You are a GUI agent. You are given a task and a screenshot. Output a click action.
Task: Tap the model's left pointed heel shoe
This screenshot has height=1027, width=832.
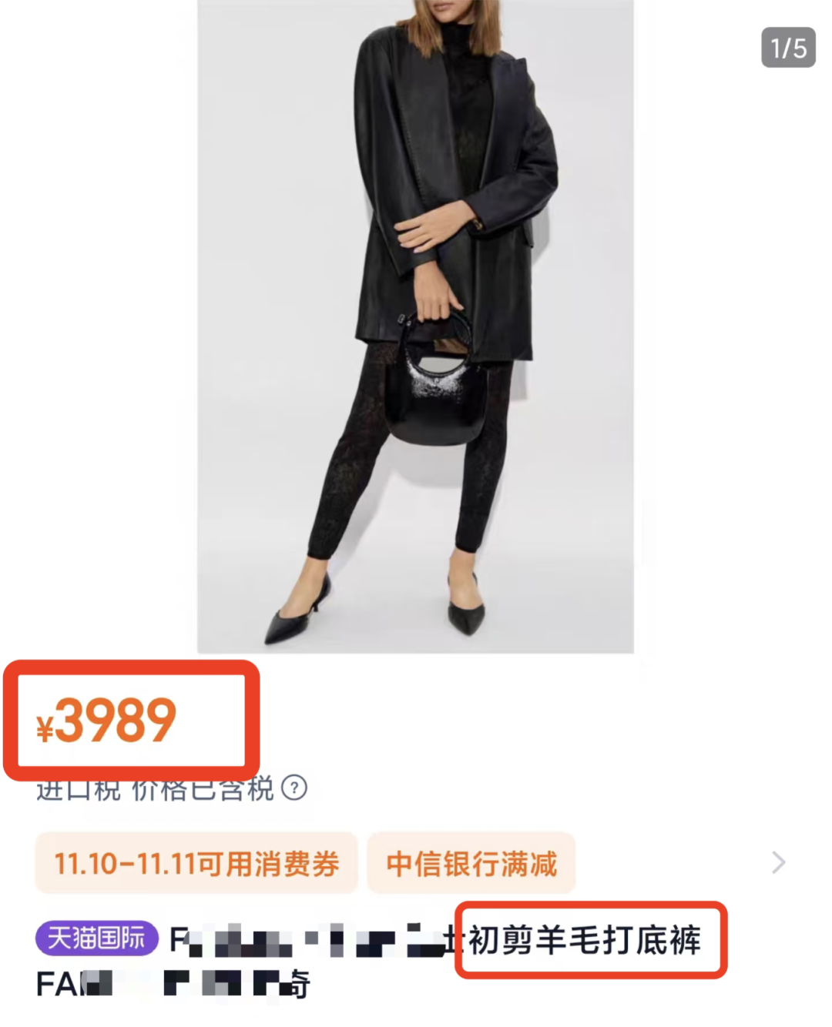(x=297, y=610)
